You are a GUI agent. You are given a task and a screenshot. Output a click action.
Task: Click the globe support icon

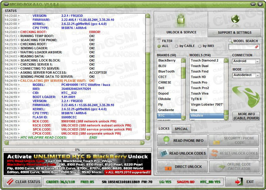235,19
